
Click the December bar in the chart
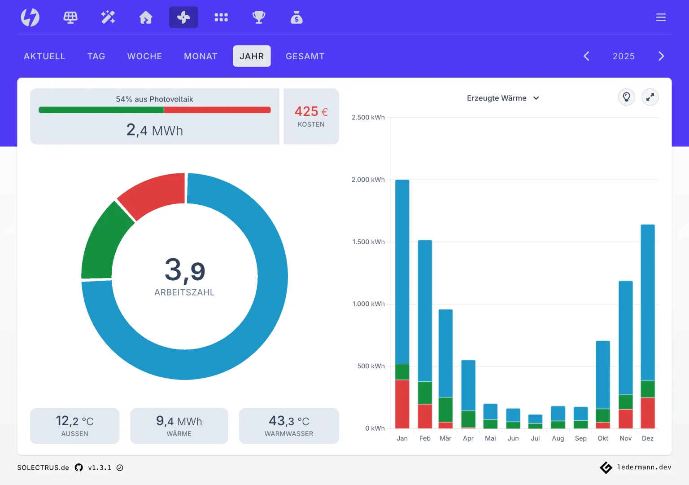click(x=648, y=326)
